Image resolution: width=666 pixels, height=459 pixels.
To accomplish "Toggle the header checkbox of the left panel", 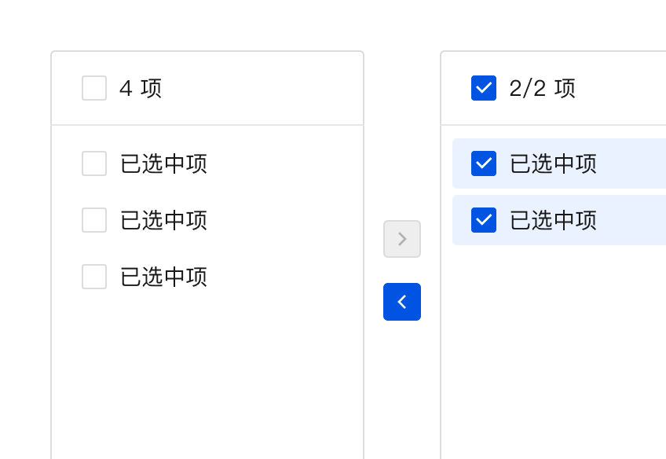I will point(94,88).
